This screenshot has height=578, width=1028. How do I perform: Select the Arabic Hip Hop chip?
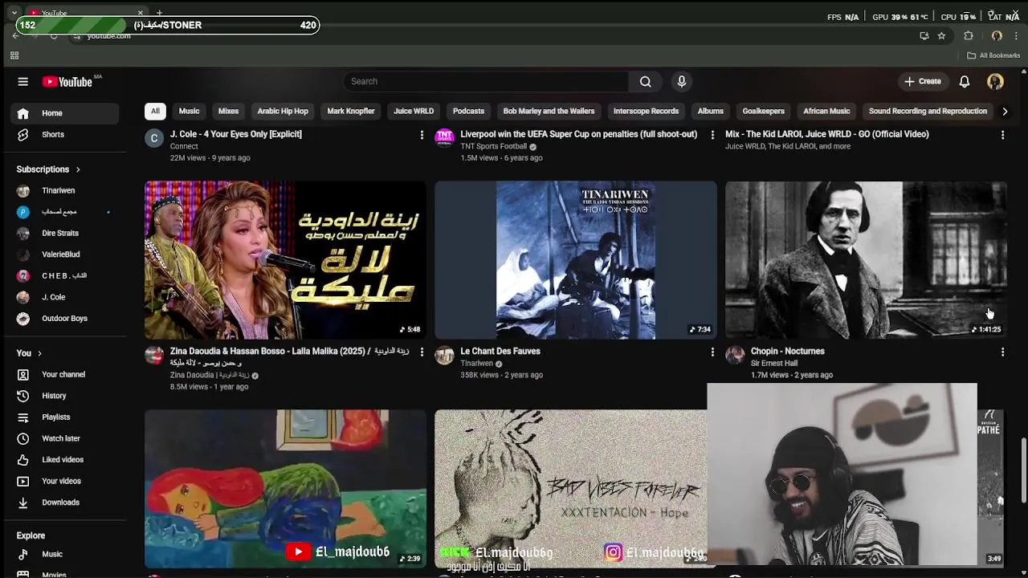click(x=283, y=111)
